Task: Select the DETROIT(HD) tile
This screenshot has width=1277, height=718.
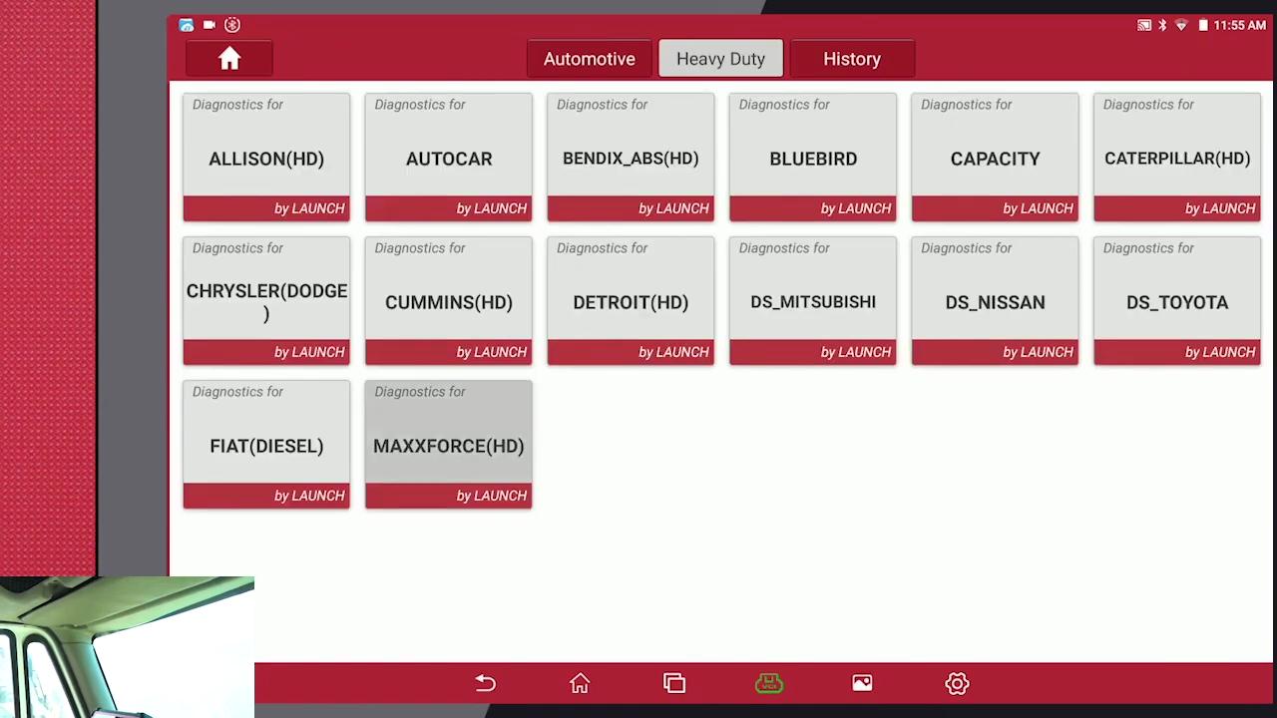Action: click(631, 301)
